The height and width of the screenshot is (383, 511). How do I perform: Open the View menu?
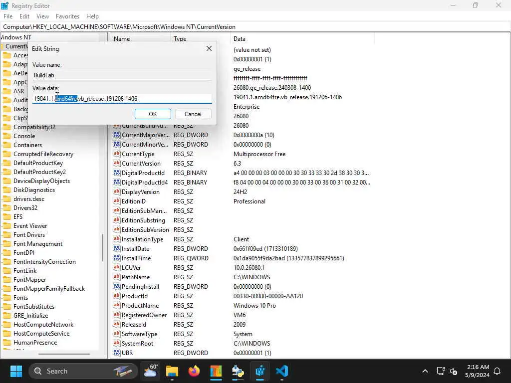[42, 16]
